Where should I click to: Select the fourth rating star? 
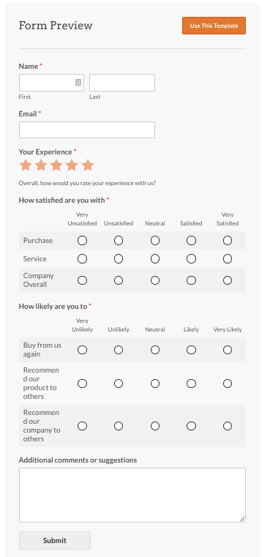(72, 165)
